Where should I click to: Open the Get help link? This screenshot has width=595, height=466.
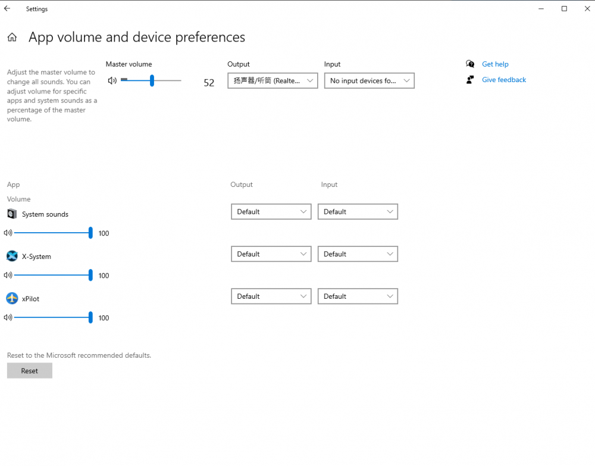(495, 64)
